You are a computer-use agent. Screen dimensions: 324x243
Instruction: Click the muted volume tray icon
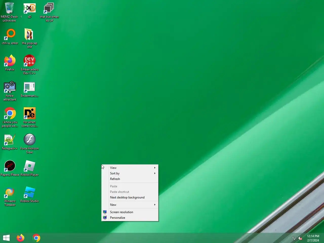[x=300, y=238]
